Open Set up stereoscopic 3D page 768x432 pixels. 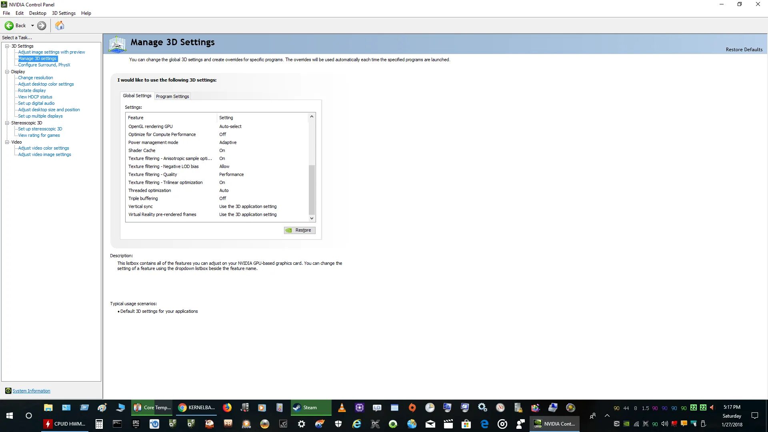(40, 129)
